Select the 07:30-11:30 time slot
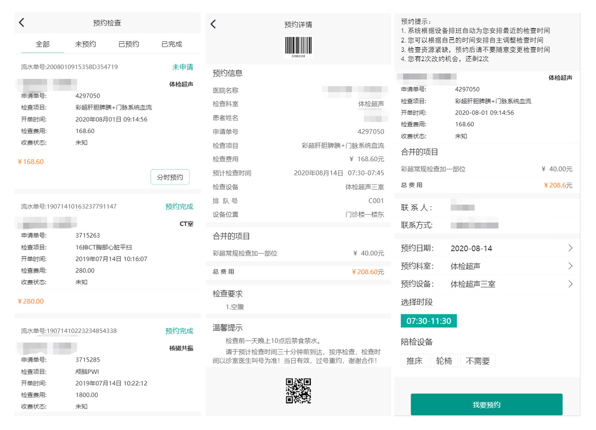The width and height of the screenshot is (596, 430). 429,321
